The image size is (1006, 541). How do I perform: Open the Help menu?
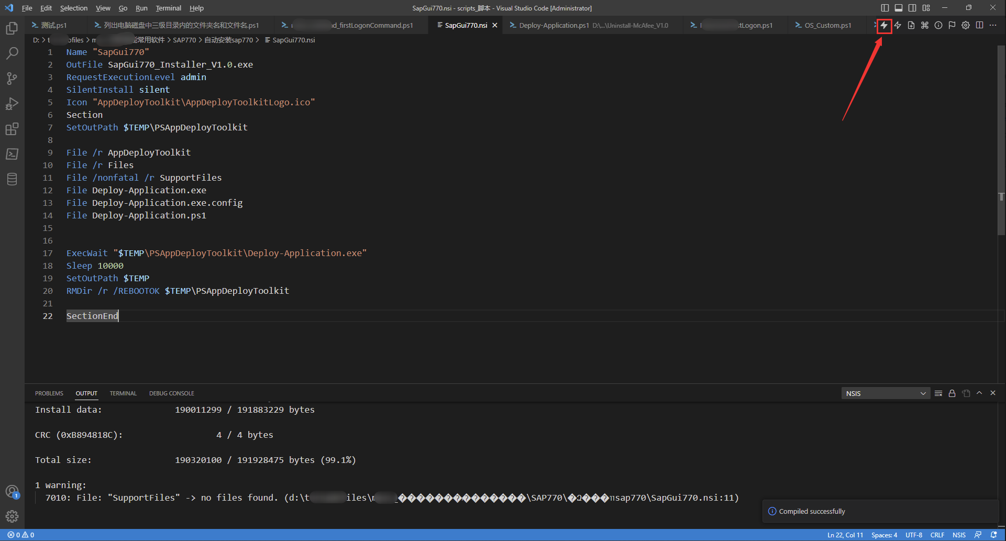pyautogui.click(x=196, y=8)
